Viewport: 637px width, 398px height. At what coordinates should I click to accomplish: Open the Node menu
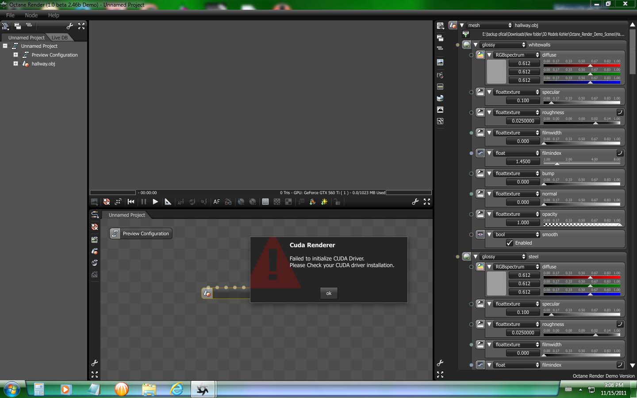(31, 15)
